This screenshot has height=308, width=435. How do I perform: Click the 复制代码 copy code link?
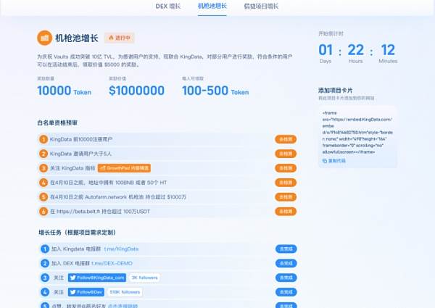[334, 161]
